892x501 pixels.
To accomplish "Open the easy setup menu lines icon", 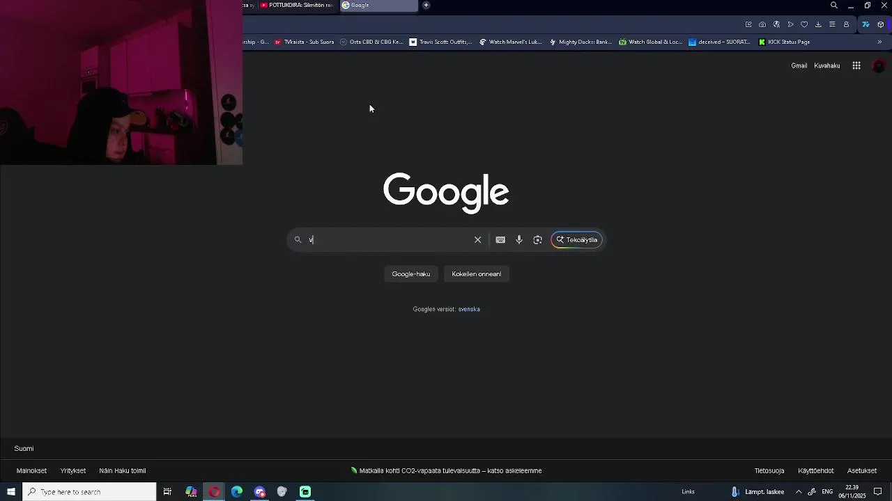I will (x=832, y=24).
